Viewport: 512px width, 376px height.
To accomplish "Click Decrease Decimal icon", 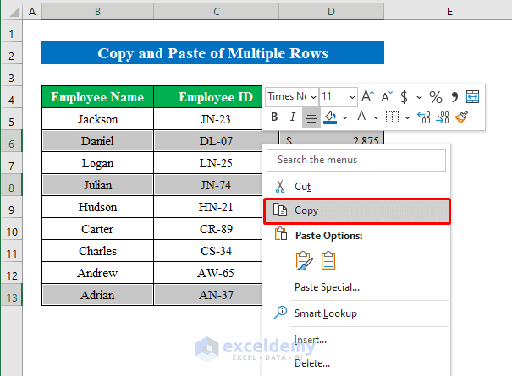I will [443, 117].
